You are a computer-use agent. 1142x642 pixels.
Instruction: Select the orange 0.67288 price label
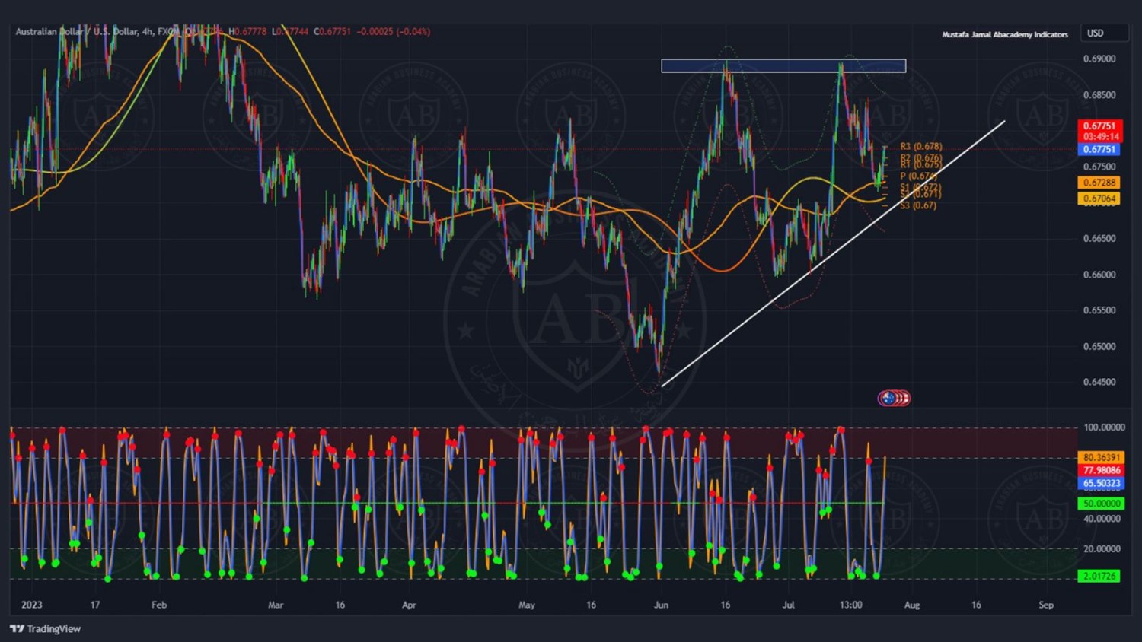[x=1100, y=183]
